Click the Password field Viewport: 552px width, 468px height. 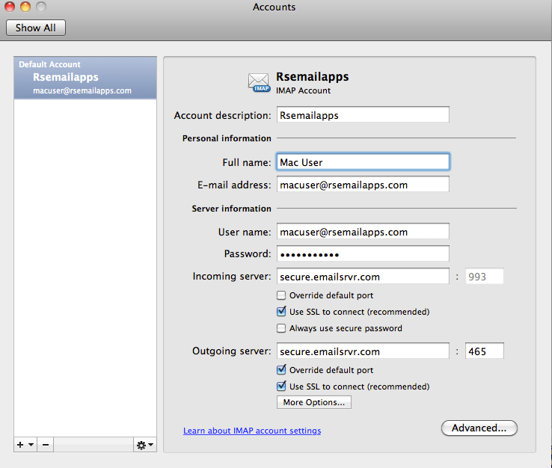pyautogui.click(x=363, y=253)
